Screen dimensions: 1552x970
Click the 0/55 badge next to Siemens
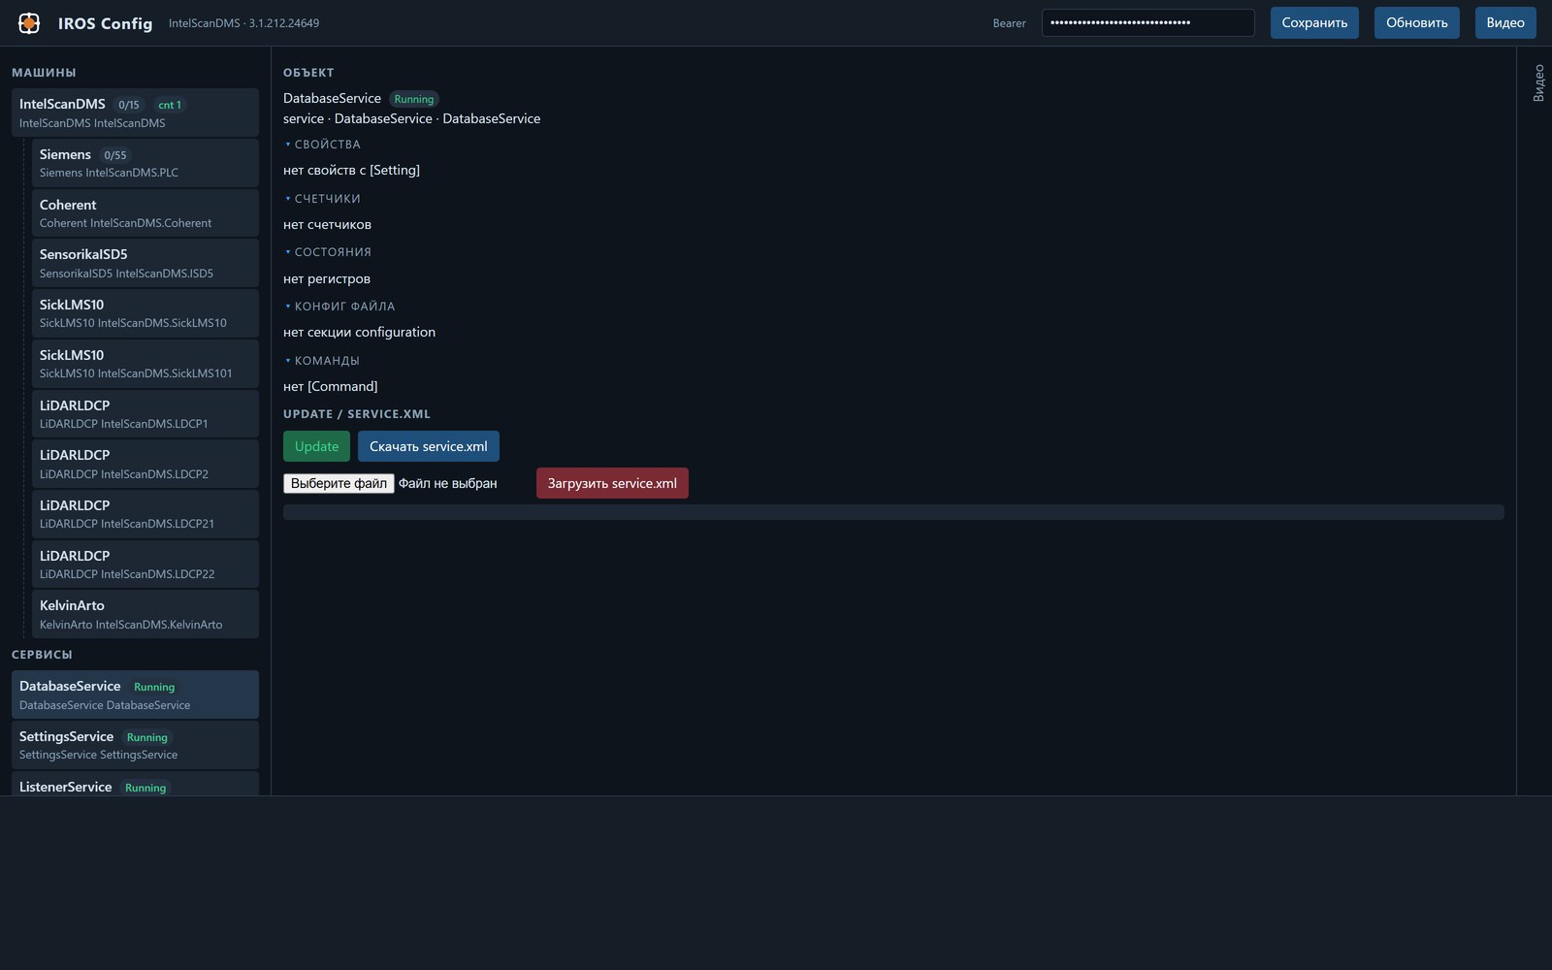pos(115,155)
